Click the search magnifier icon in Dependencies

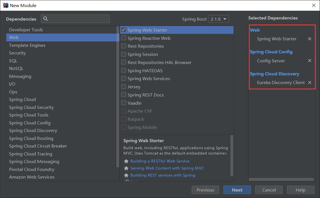45,19
